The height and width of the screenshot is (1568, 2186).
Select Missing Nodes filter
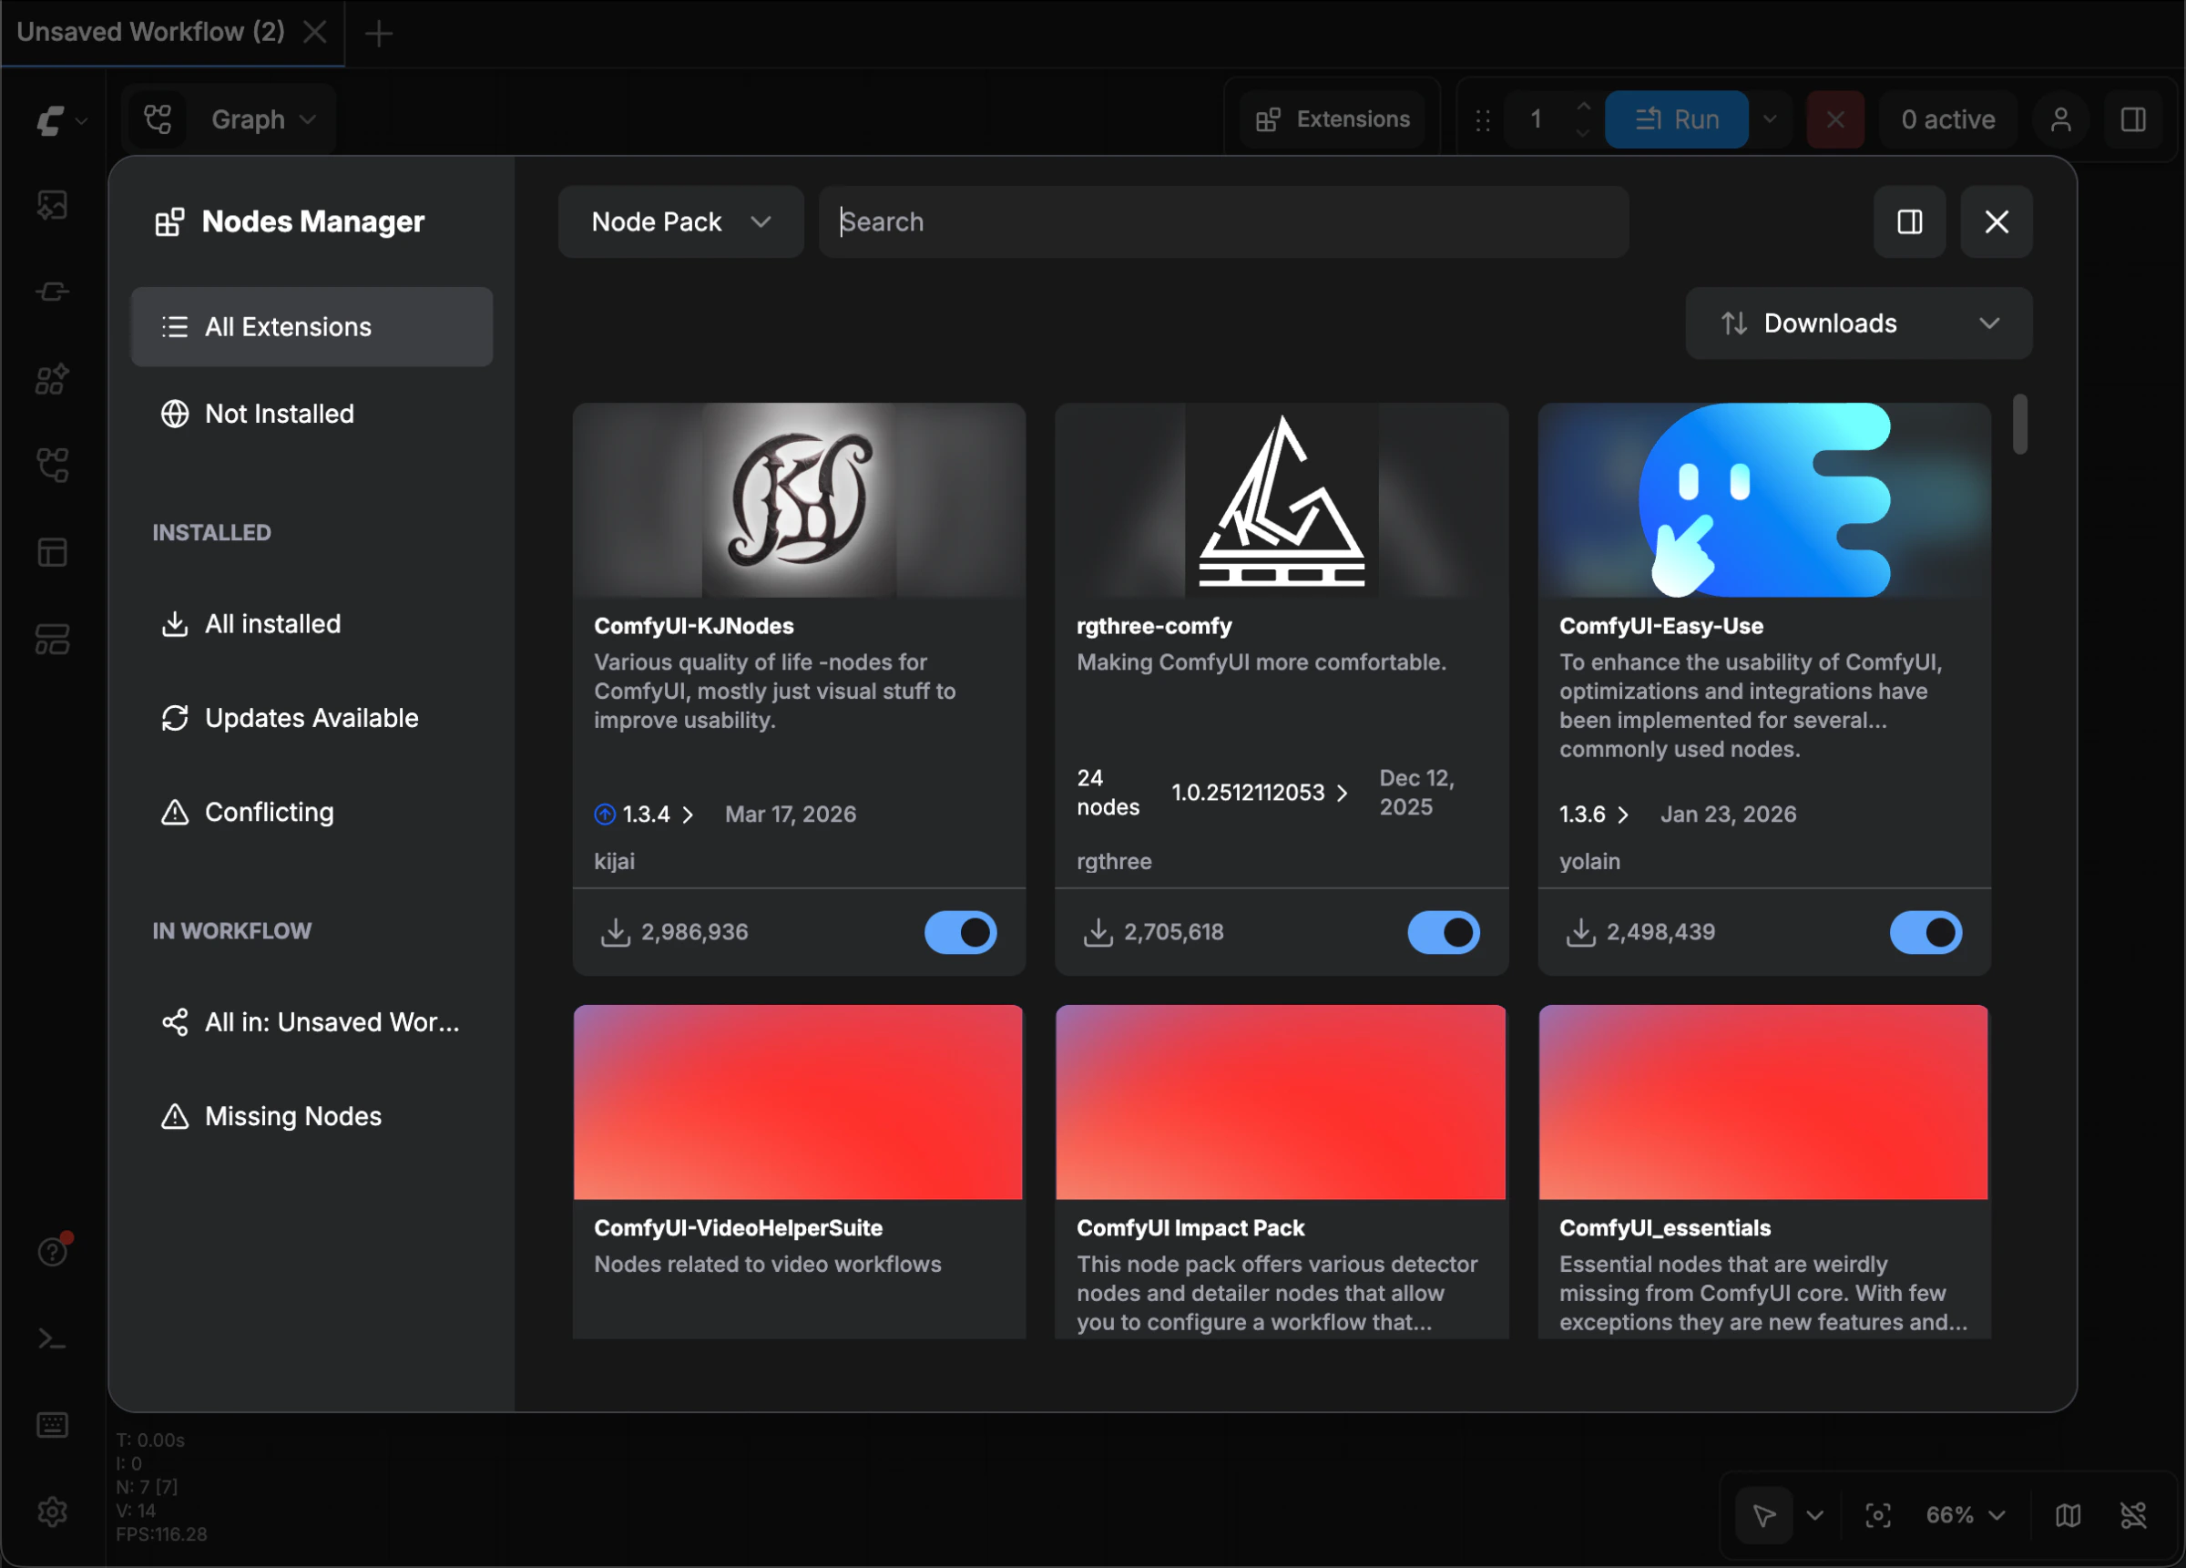point(292,1116)
